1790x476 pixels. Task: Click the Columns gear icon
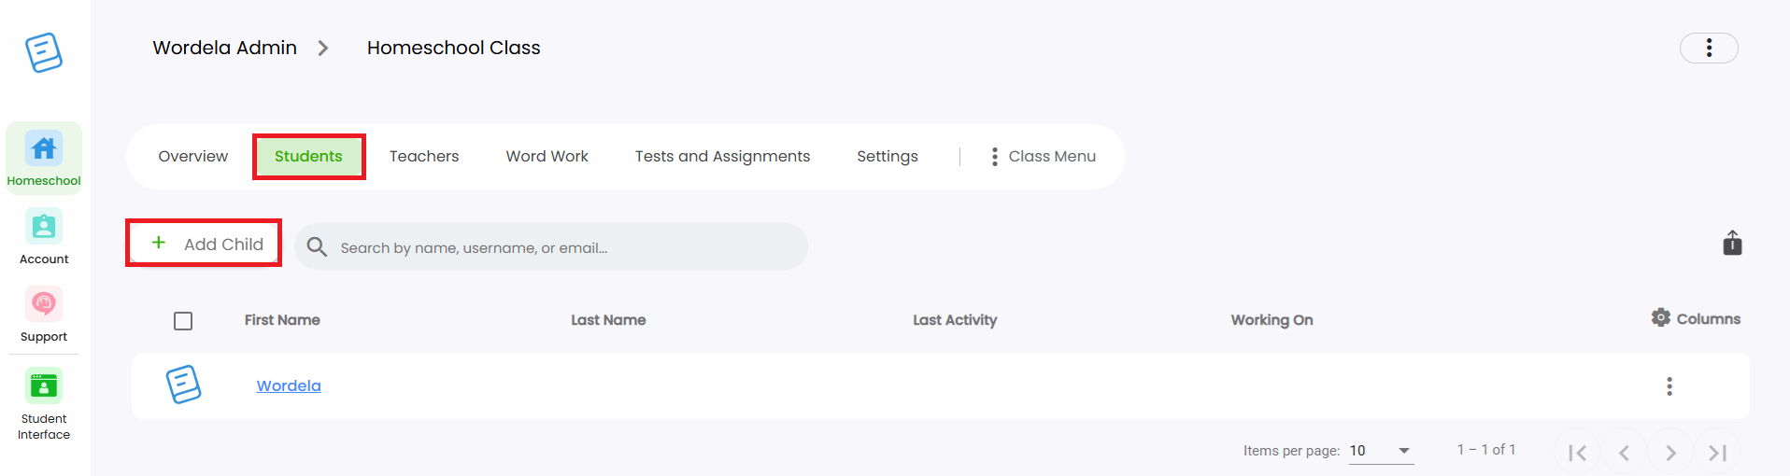pyautogui.click(x=1660, y=318)
